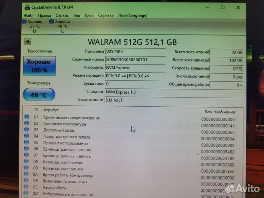Click the features field S.M.A.R.T.
Image resolution: width=264 pixels, height=198 pixels.
(x=174, y=100)
